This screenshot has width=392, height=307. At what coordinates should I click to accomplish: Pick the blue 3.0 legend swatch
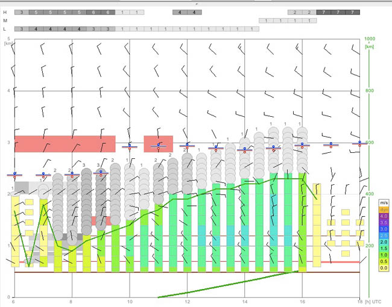(383, 229)
